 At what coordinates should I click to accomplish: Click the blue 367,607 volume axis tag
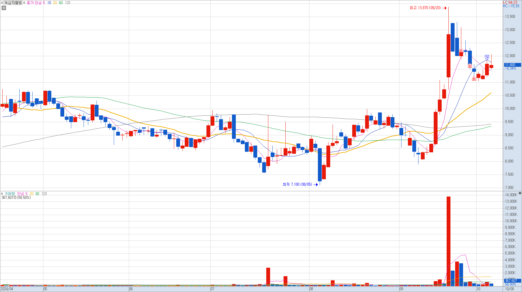coord(512,281)
